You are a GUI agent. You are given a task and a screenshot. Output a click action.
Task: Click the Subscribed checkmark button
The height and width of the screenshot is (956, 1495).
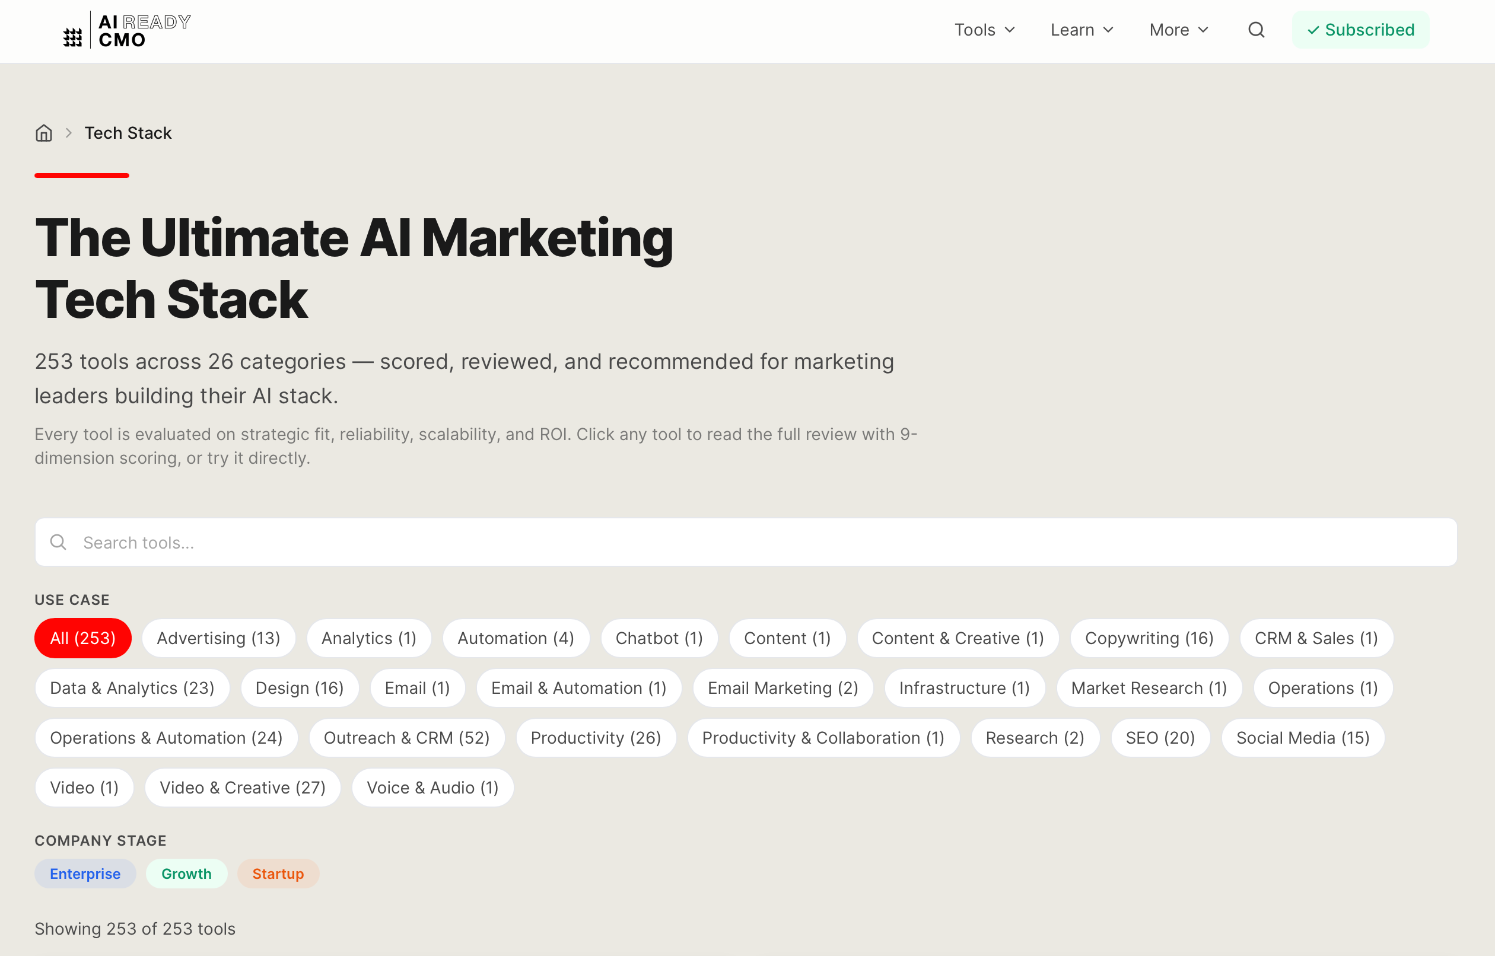tap(1360, 30)
